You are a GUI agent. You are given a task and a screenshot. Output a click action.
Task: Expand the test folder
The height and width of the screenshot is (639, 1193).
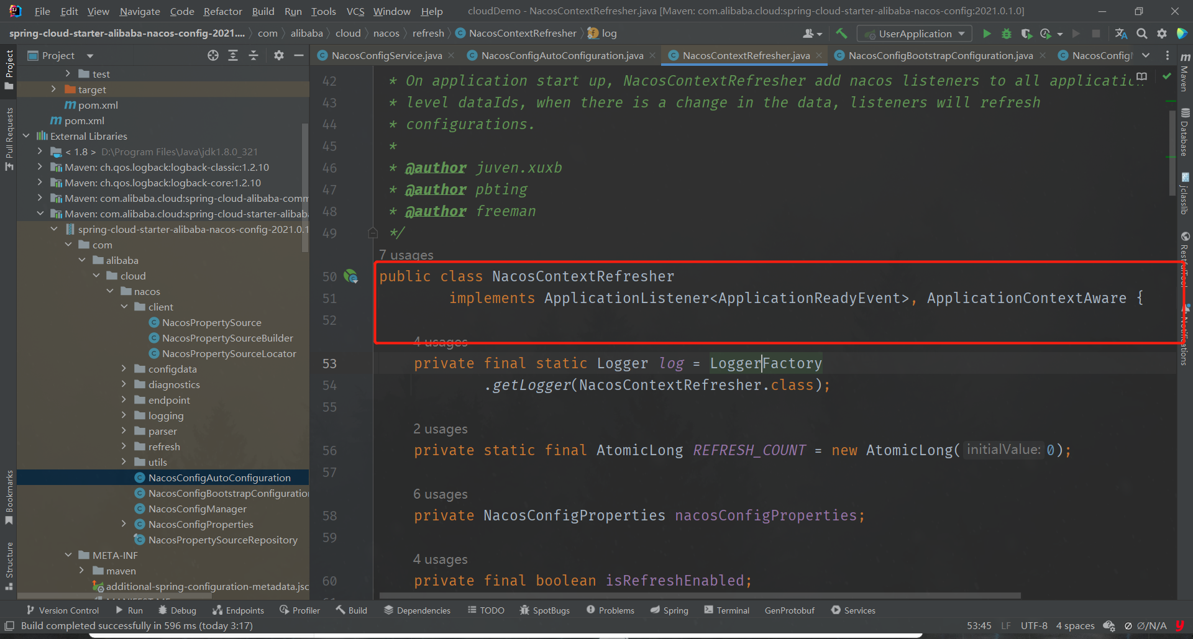[68, 74]
